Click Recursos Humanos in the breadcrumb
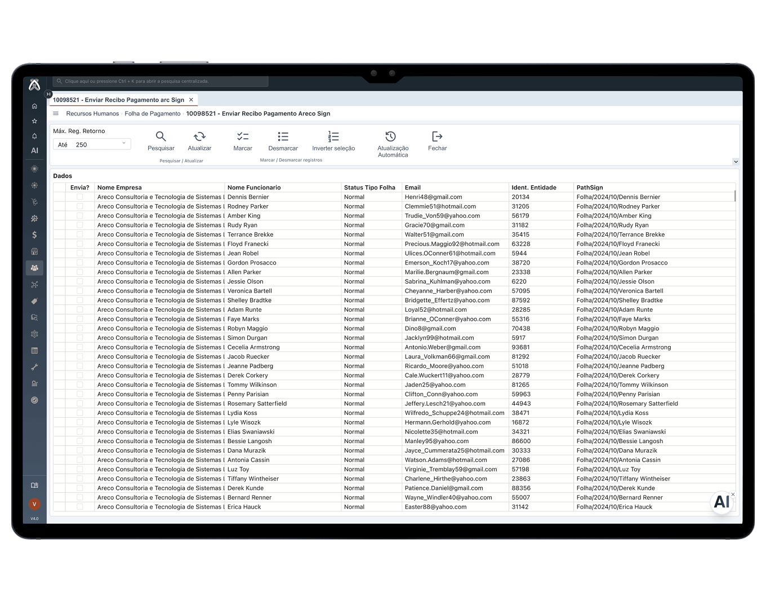Screen dimensions: 766x601 (x=92, y=113)
